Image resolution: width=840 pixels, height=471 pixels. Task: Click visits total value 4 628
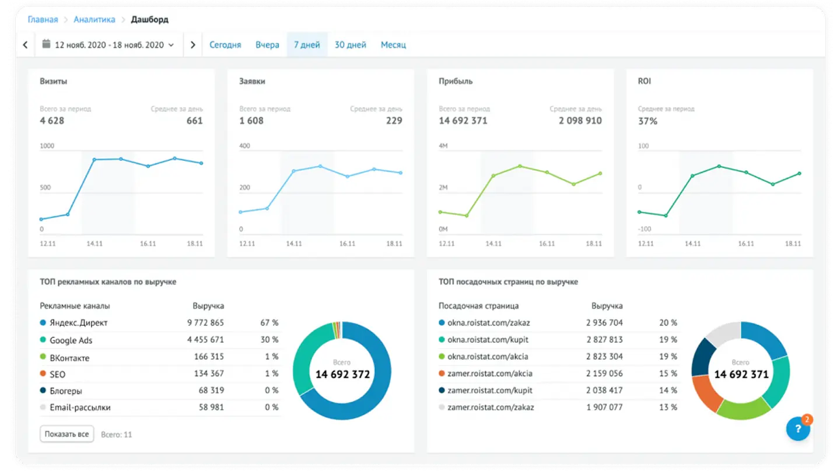52,121
